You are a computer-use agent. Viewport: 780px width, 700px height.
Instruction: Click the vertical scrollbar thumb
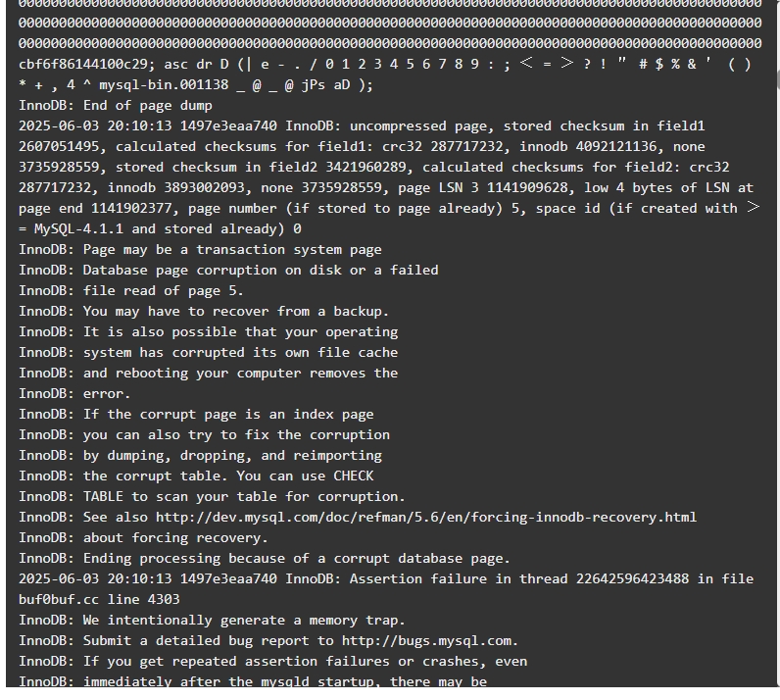(x=777, y=79)
